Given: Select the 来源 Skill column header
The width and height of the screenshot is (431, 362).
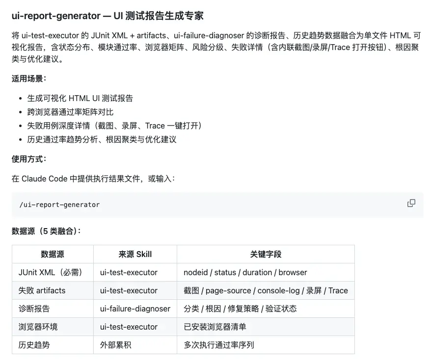Looking at the screenshot, I should tap(135, 254).
